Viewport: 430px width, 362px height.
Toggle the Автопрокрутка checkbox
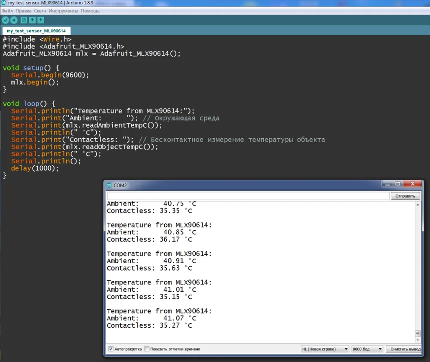pyautogui.click(x=111, y=349)
